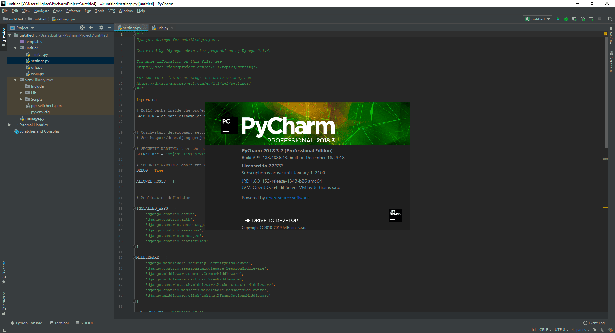Run the untitled Django configuration
615x333 pixels.
558,19
